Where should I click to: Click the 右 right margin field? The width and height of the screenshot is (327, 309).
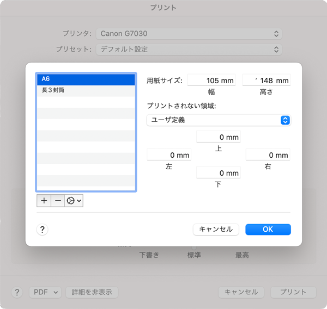pyautogui.click(x=268, y=155)
